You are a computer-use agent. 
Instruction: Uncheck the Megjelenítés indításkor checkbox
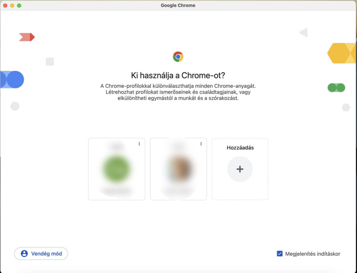click(280, 253)
